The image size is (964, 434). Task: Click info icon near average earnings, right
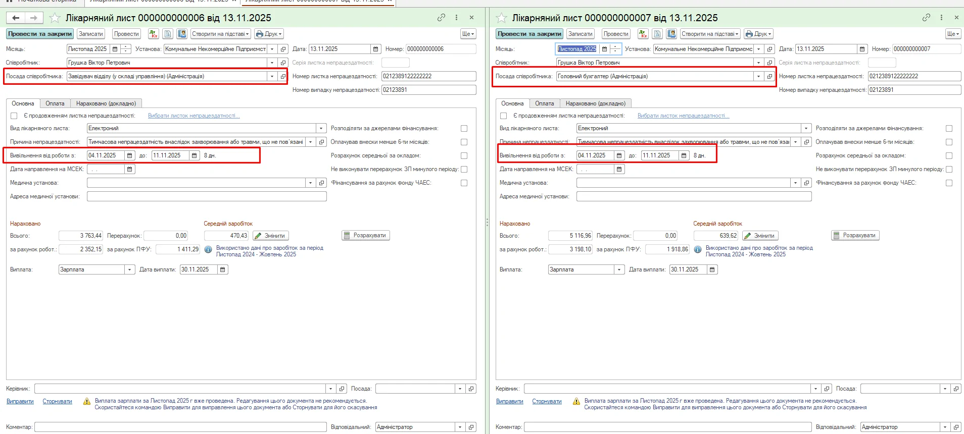point(698,249)
